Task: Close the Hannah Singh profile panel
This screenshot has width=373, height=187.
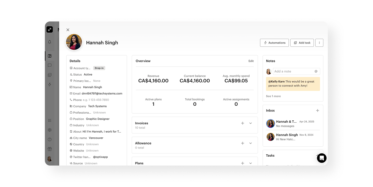Action: point(68,30)
